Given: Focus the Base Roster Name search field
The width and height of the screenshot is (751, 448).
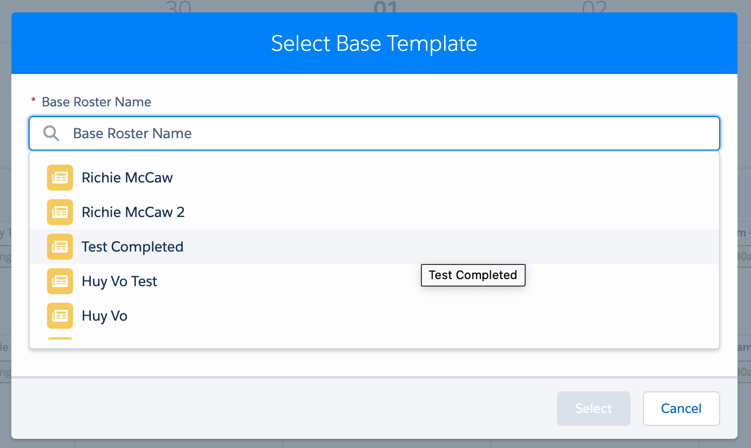Looking at the screenshot, I should pos(374,133).
